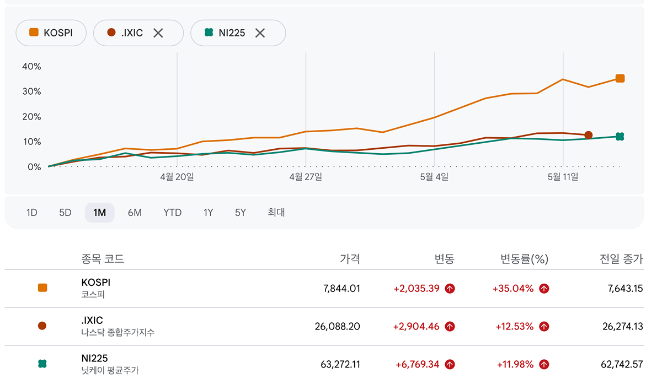Click orange square icon in KOSPI chip
This screenshot has height=384, width=662.
pos(34,33)
